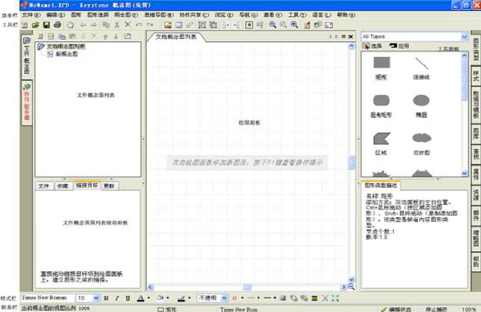Click the fill color bucket swatch

tap(160, 298)
